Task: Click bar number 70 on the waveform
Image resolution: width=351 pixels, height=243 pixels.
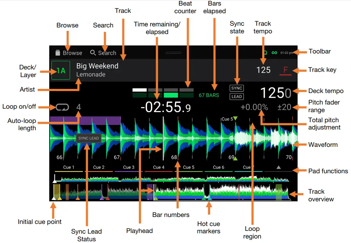Action: [289, 157]
